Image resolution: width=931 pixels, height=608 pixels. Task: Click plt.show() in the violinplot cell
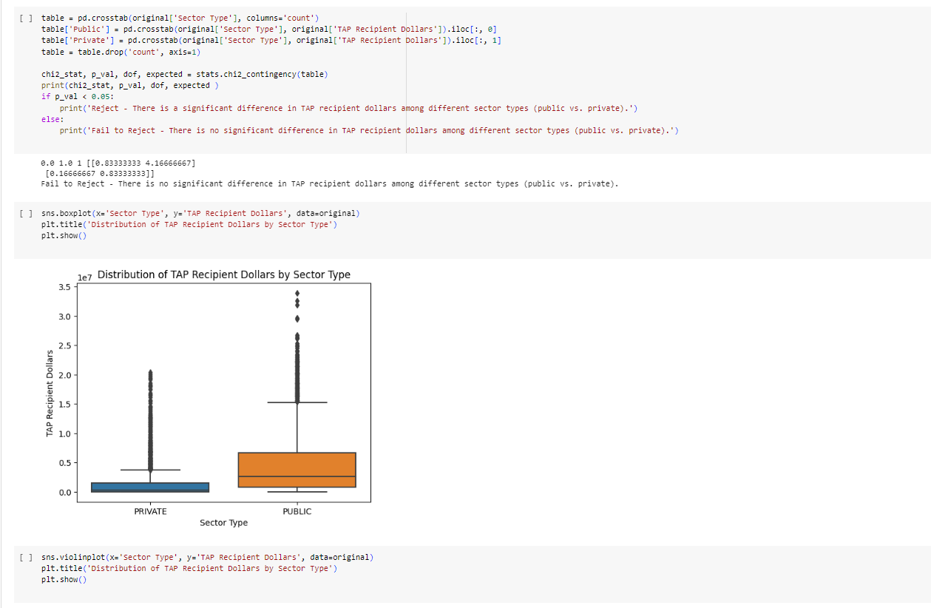tap(64, 579)
